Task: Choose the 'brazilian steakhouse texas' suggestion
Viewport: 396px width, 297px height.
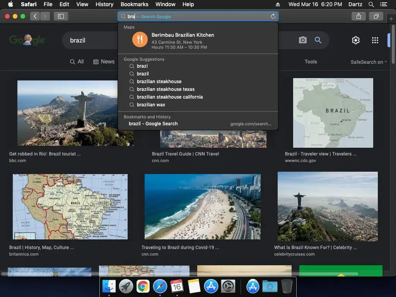Action: [198, 89]
